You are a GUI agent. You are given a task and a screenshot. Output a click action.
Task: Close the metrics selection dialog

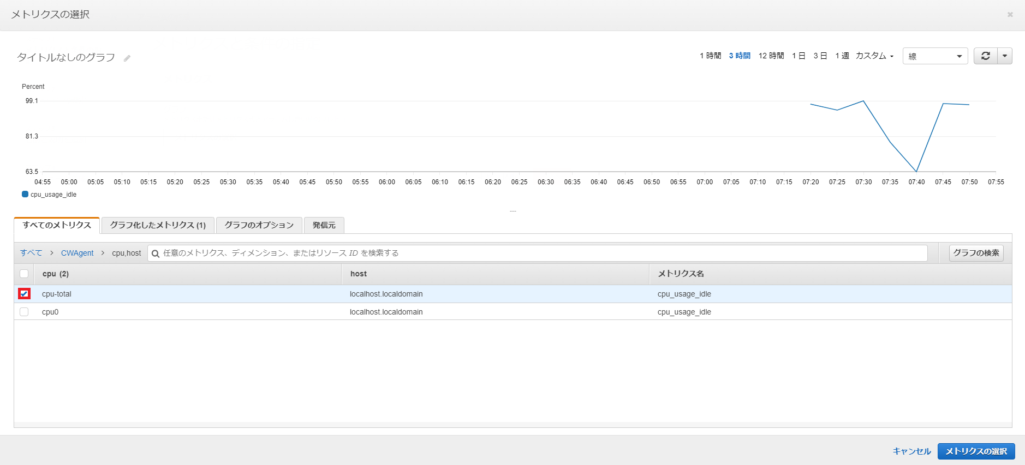(1010, 14)
